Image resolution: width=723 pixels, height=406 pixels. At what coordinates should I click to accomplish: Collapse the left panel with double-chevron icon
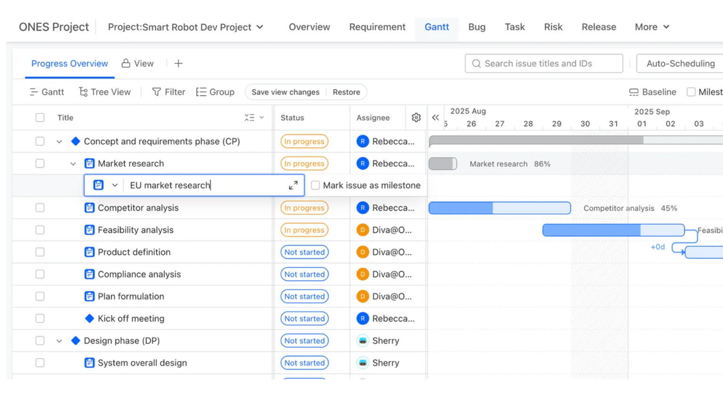(435, 117)
